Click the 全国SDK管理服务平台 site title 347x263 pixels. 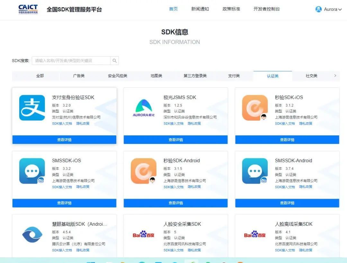pos(74,10)
